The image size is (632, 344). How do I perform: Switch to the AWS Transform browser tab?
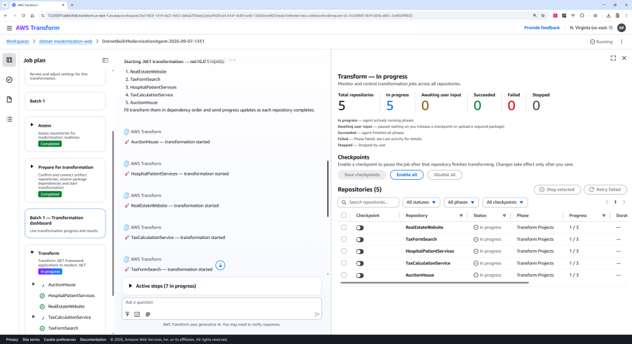pyautogui.click(x=38, y=5)
